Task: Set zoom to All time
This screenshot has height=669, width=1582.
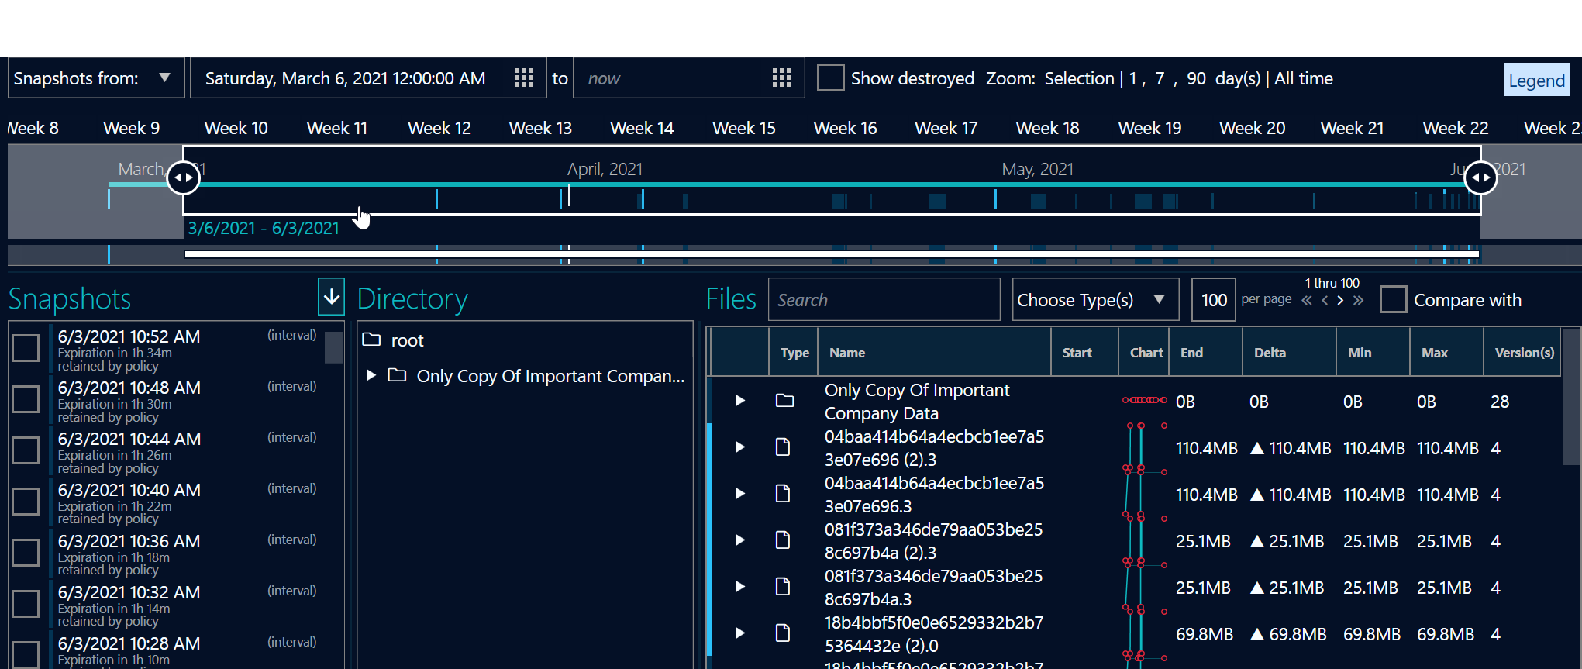Action: tap(1304, 78)
